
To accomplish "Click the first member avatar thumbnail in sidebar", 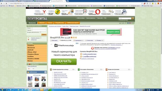I will [x=30, y=79].
